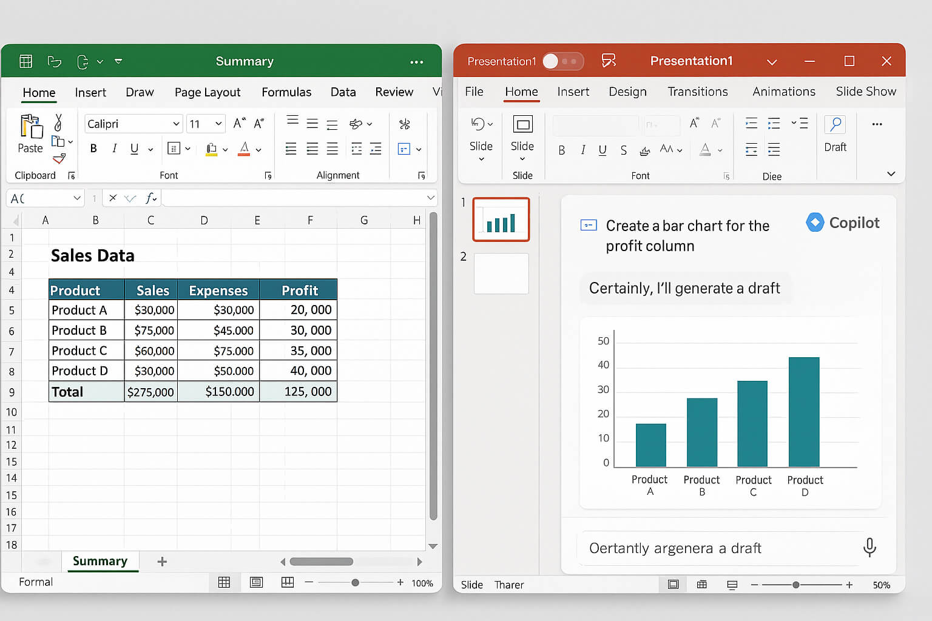Click the Merge cells icon in Excel

[404, 149]
